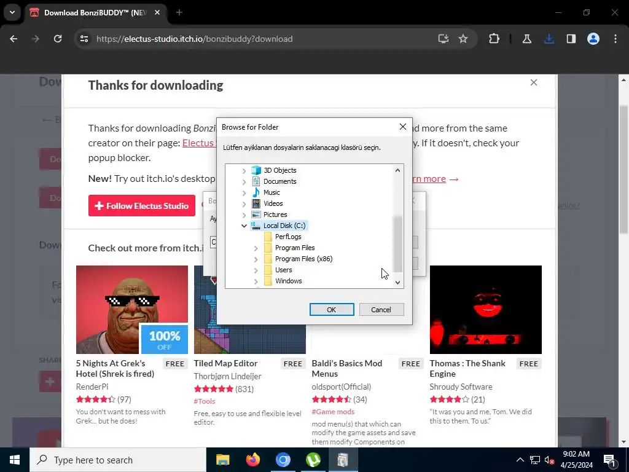Confirm folder selection with OK
The height and width of the screenshot is (472, 629).
pos(332,310)
